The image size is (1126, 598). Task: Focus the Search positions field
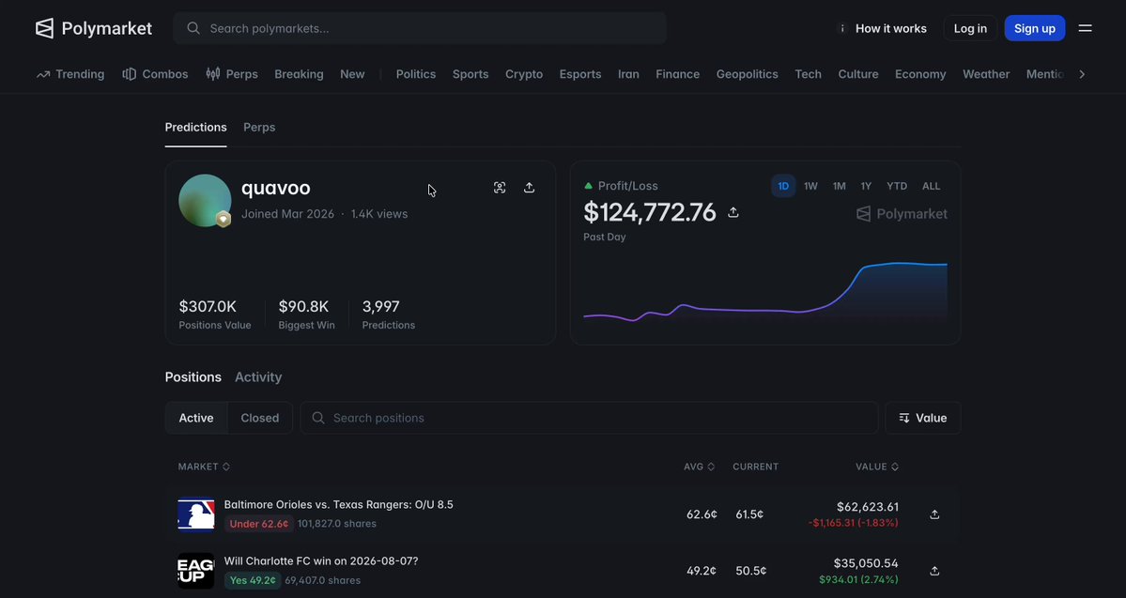pos(590,418)
